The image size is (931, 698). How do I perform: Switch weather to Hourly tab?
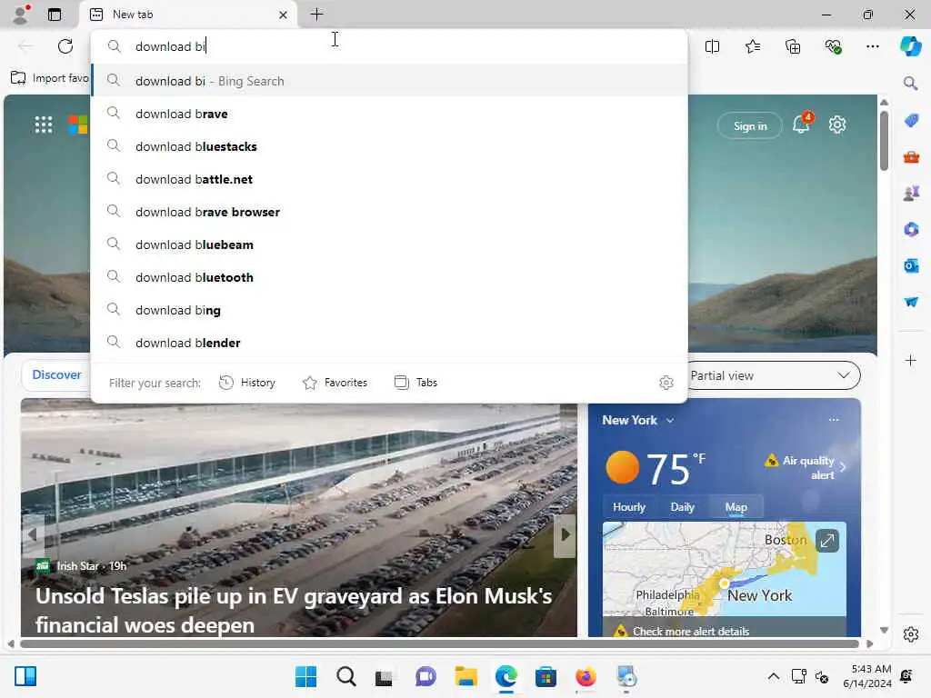coord(629,507)
